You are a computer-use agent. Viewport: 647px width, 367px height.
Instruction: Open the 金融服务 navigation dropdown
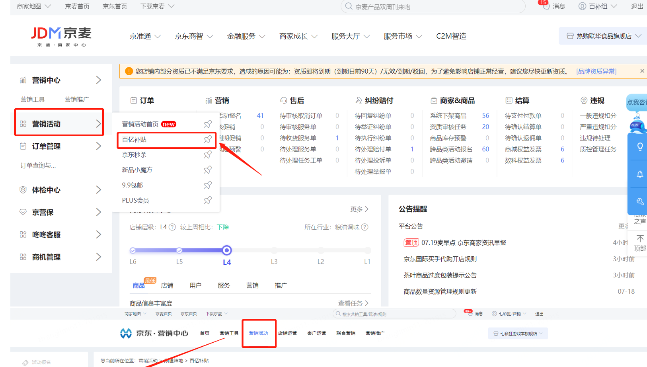click(246, 36)
